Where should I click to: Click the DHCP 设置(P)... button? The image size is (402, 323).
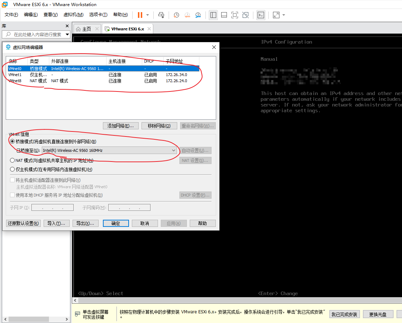pos(195,195)
